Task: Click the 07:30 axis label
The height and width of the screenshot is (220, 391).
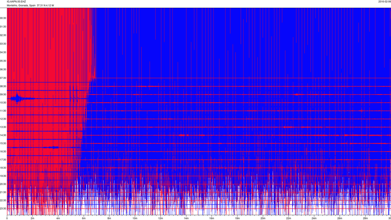Action: coord(3,78)
